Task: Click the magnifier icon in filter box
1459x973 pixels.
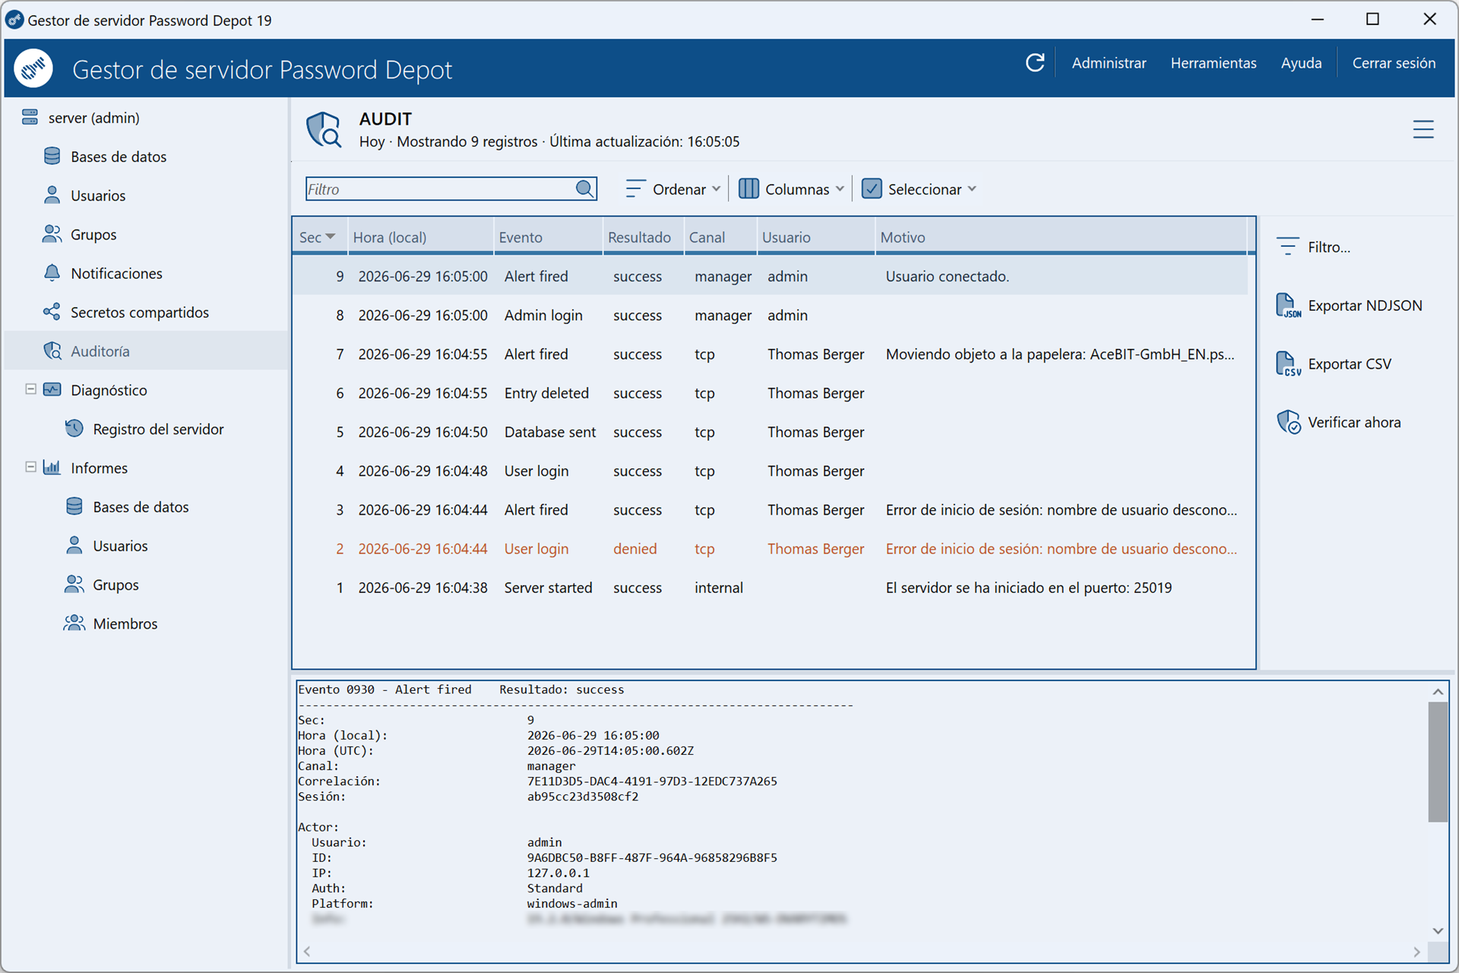Action: point(584,189)
